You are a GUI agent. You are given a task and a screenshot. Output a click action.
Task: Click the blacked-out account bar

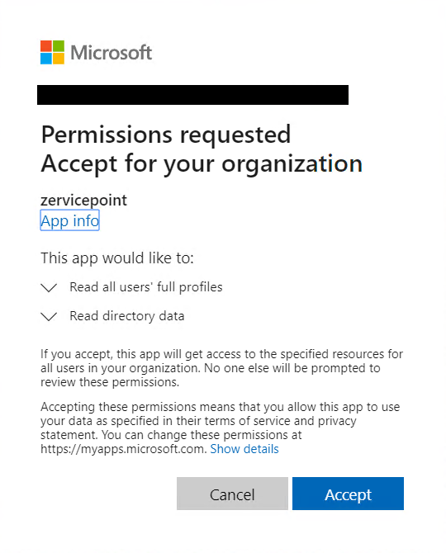pos(192,95)
